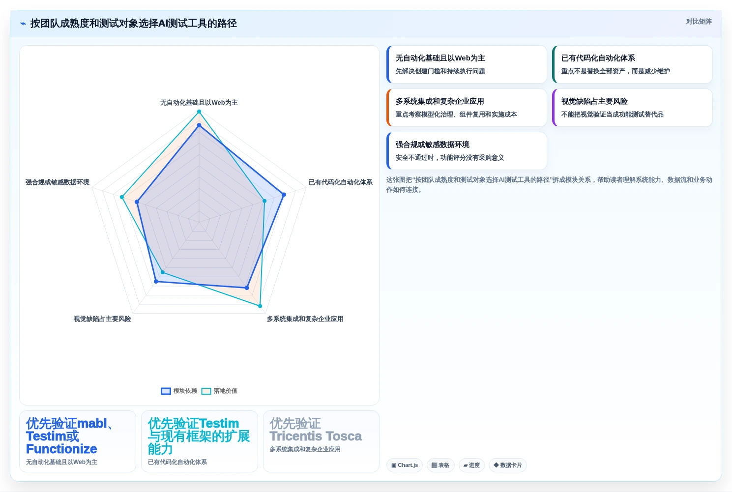Click the 优先验证 Tricentis Tosca stat card
The width and height of the screenshot is (732, 492).
(x=321, y=441)
